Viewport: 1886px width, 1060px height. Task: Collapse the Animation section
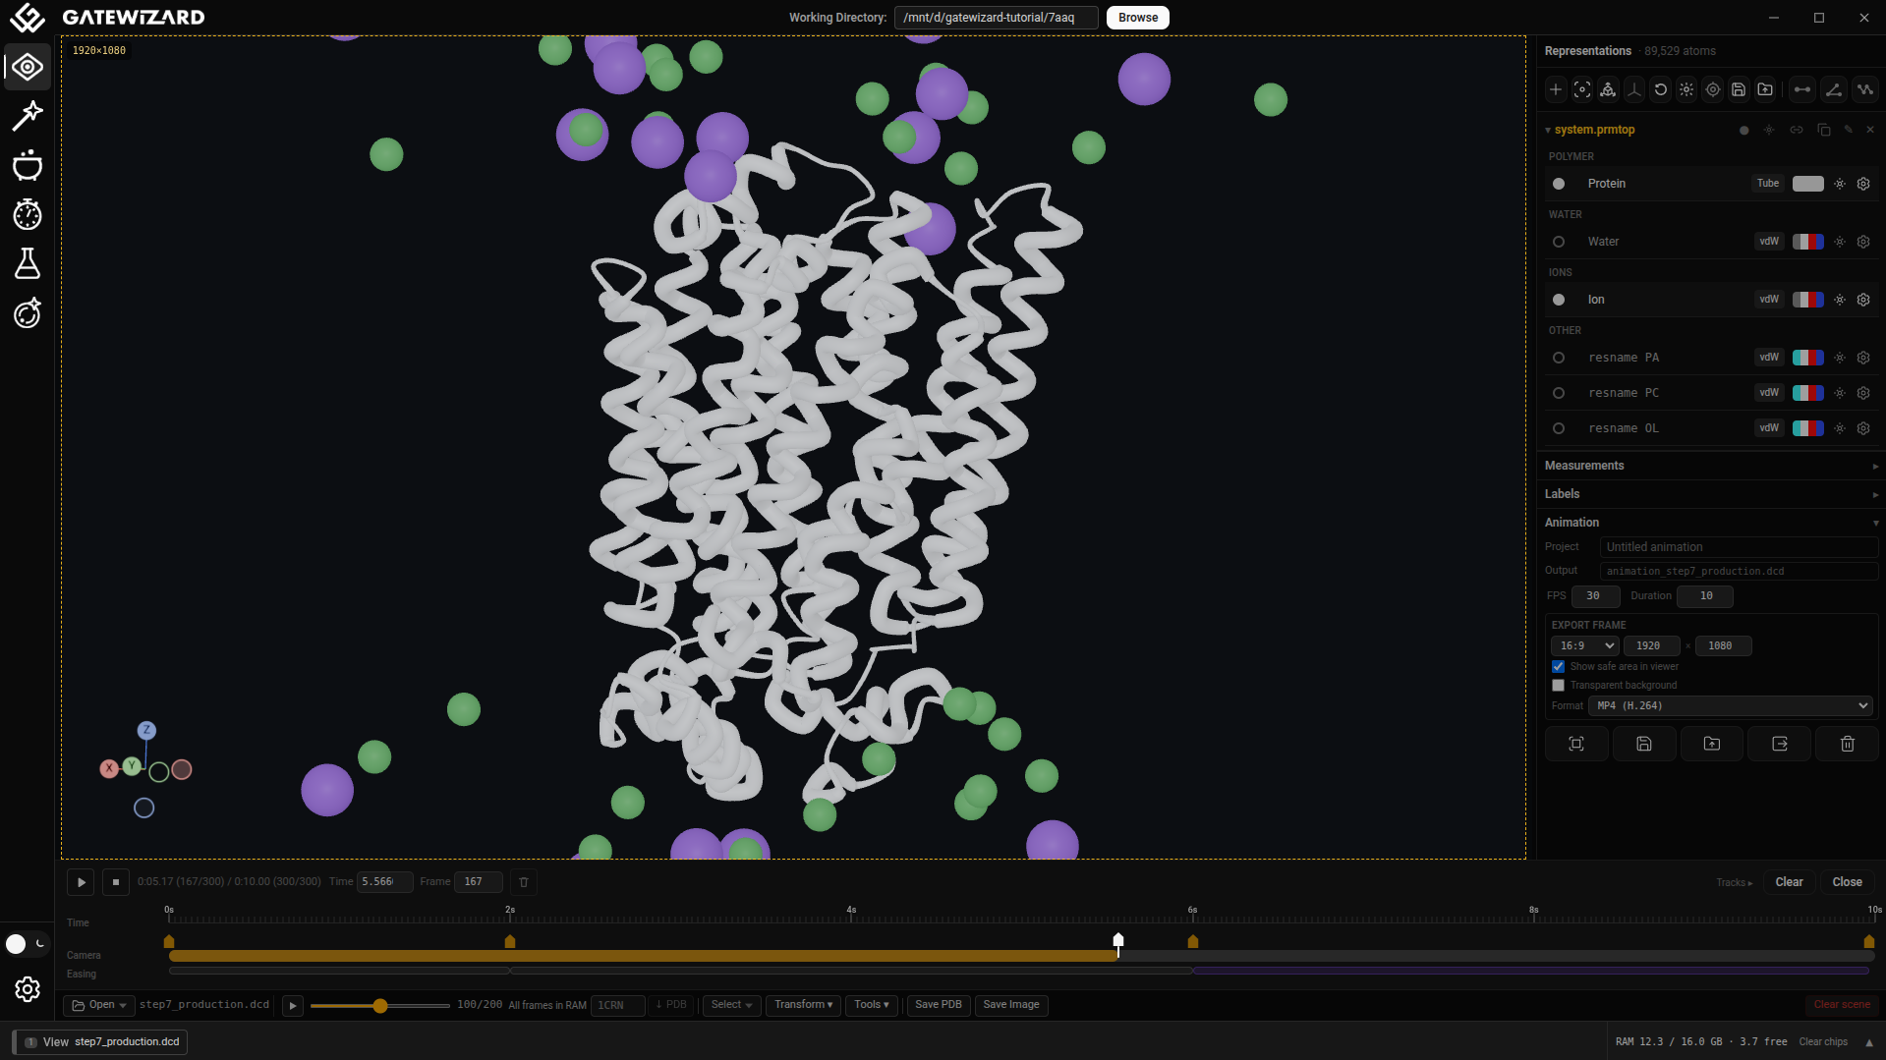tap(1710, 523)
